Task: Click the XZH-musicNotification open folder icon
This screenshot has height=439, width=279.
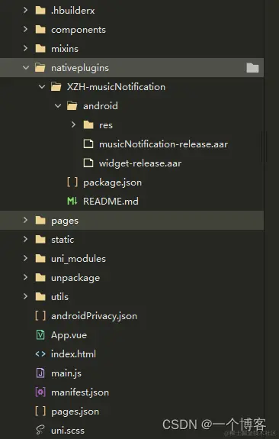Action: tap(56, 87)
